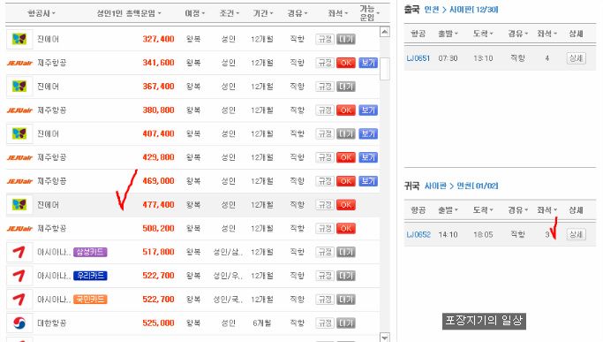The height and width of the screenshot is (342, 603).
Task: Click the Jeju Air logo in the 380,800 row
Action: coord(19,110)
